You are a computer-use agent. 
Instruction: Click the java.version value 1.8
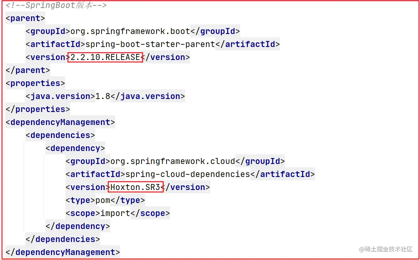[103, 96]
